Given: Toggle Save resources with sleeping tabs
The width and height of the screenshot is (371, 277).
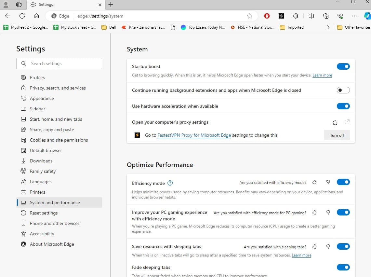Looking at the screenshot, I should pyautogui.click(x=343, y=246).
